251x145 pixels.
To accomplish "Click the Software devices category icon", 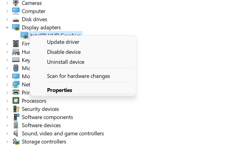I will coord(16,125).
